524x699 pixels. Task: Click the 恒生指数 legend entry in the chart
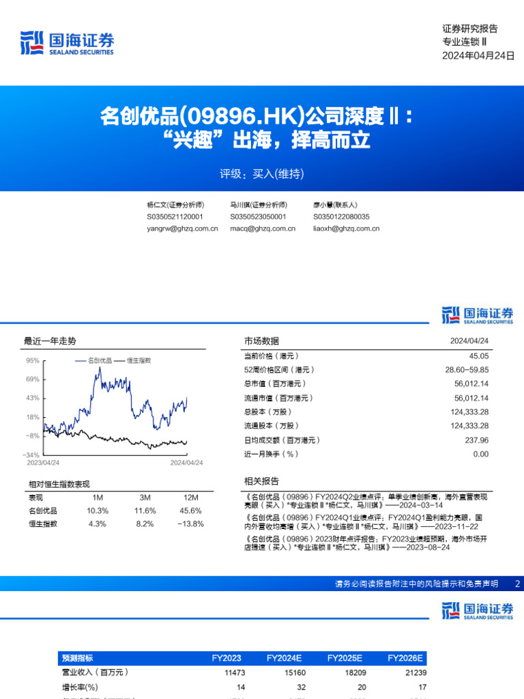[x=132, y=360]
